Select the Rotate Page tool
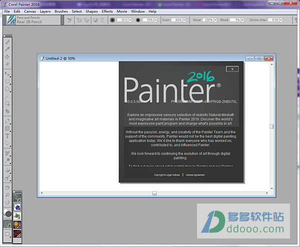 [x=7, y=202]
